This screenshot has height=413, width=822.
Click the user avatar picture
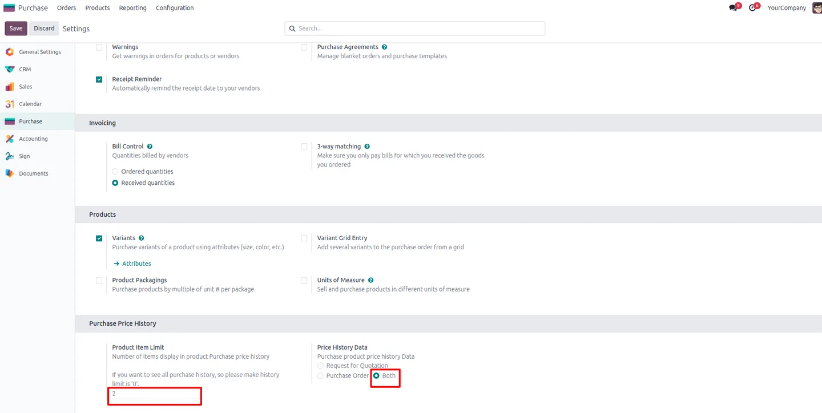pyautogui.click(x=817, y=8)
